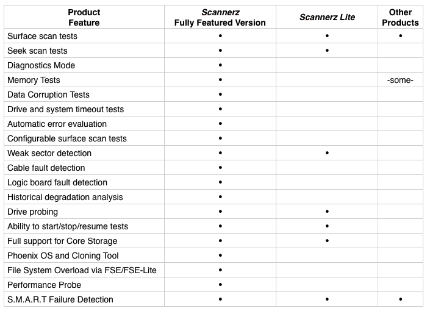Click Other Products bullet for Surface scan tests
Screen dimensions: 427x311
pos(400,36)
